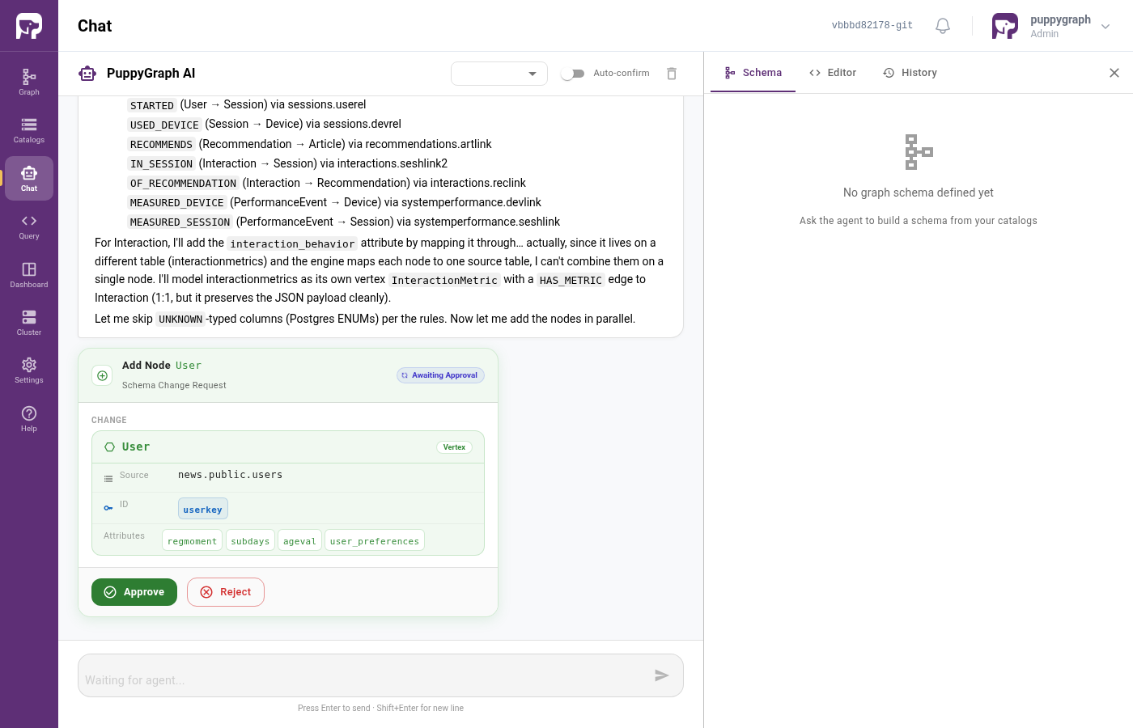Open the Graph page in sidebar
The width and height of the screenshot is (1133, 728).
click(29, 83)
